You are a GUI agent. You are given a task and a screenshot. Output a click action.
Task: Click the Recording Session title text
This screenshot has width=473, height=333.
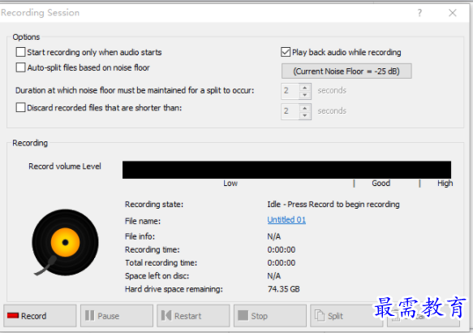(x=40, y=13)
